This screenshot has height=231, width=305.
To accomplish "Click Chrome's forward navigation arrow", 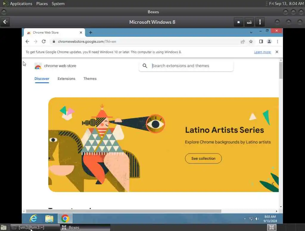I will click(35, 42).
